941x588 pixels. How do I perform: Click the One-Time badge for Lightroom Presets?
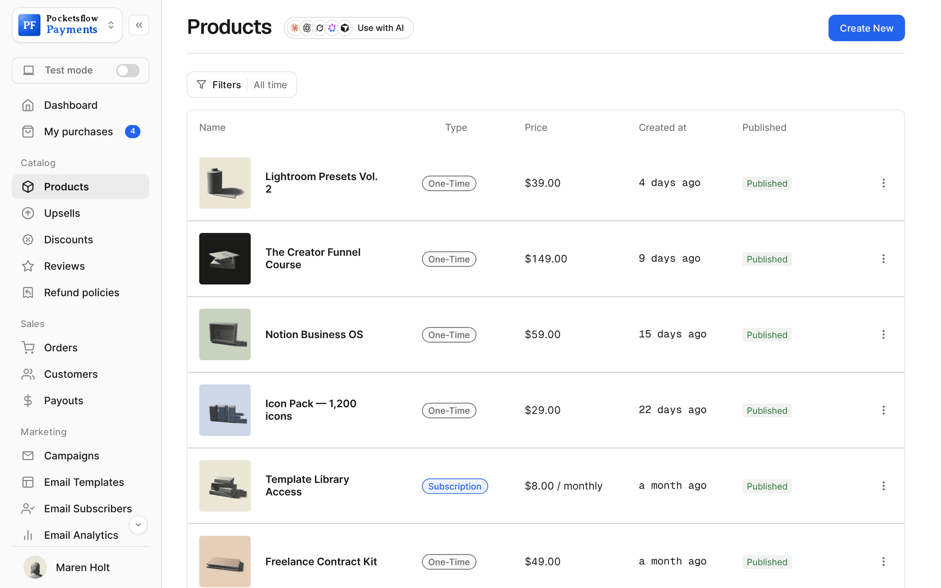click(449, 183)
